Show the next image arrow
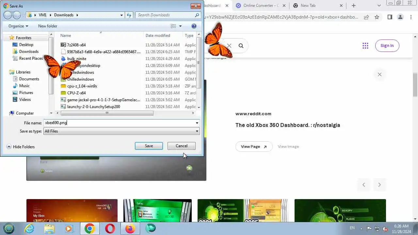Image resolution: width=418 pixels, height=235 pixels. (379, 185)
